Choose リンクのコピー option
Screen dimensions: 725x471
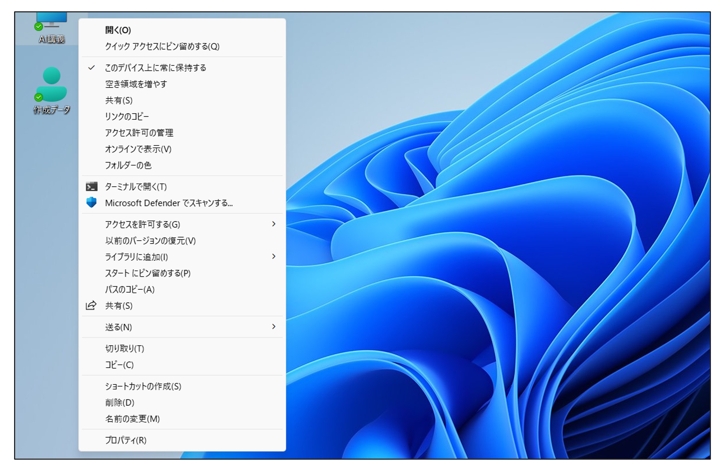click(x=127, y=117)
